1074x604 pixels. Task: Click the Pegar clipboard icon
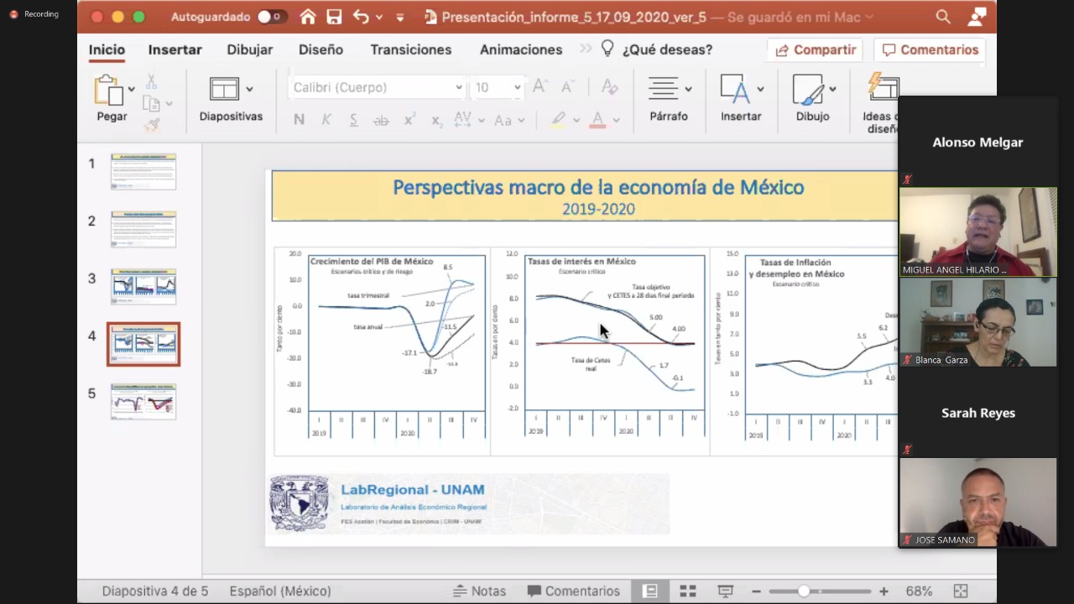point(108,90)
